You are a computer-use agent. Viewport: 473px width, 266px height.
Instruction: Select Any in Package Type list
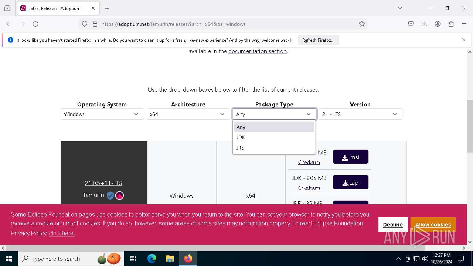(274, 127)
